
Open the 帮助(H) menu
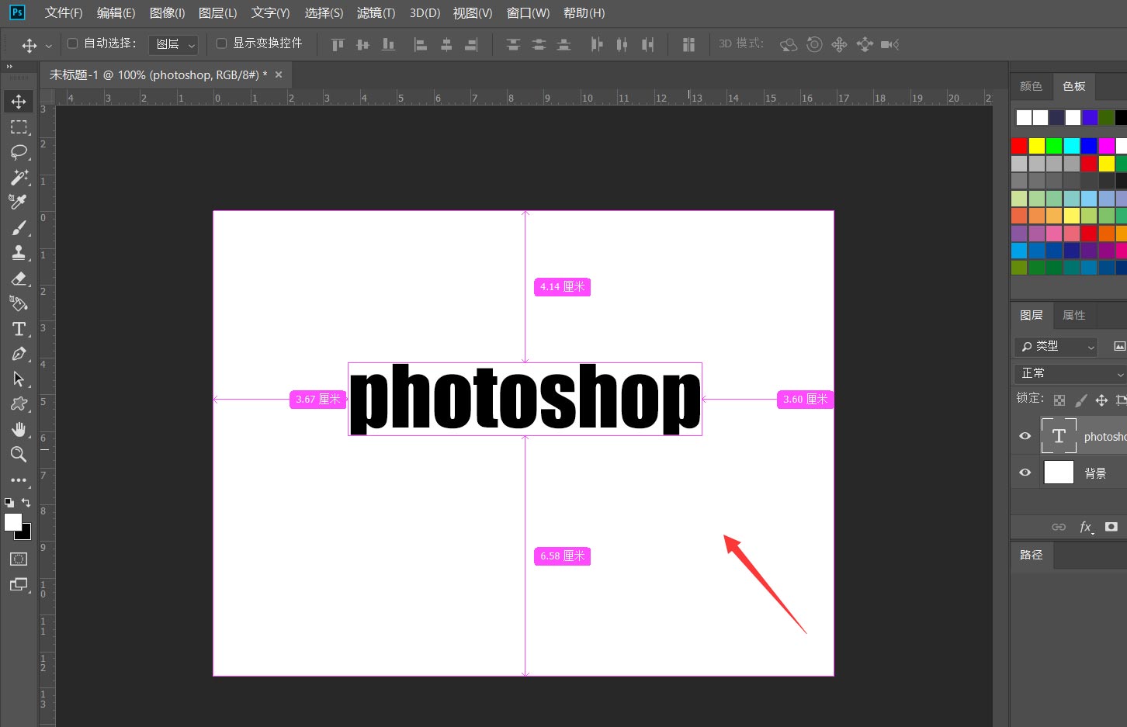click(584, 13)
